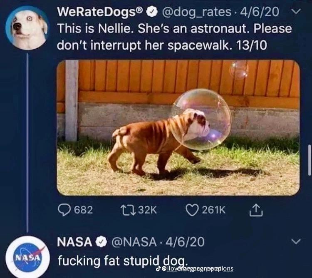Open WeRateDogs profile avatar
The height and width of the screenshot is (278, 312).
pos(27,27)
